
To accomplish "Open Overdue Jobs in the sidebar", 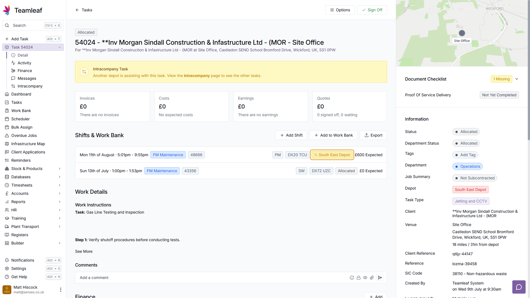I will (33, 135).
